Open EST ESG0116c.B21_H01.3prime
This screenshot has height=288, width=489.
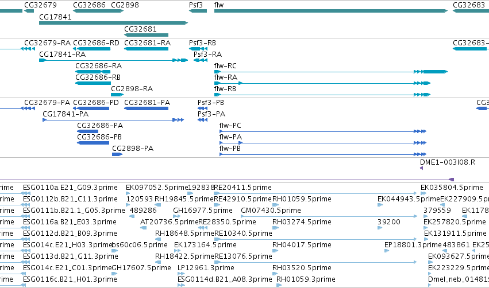(70, 279)
